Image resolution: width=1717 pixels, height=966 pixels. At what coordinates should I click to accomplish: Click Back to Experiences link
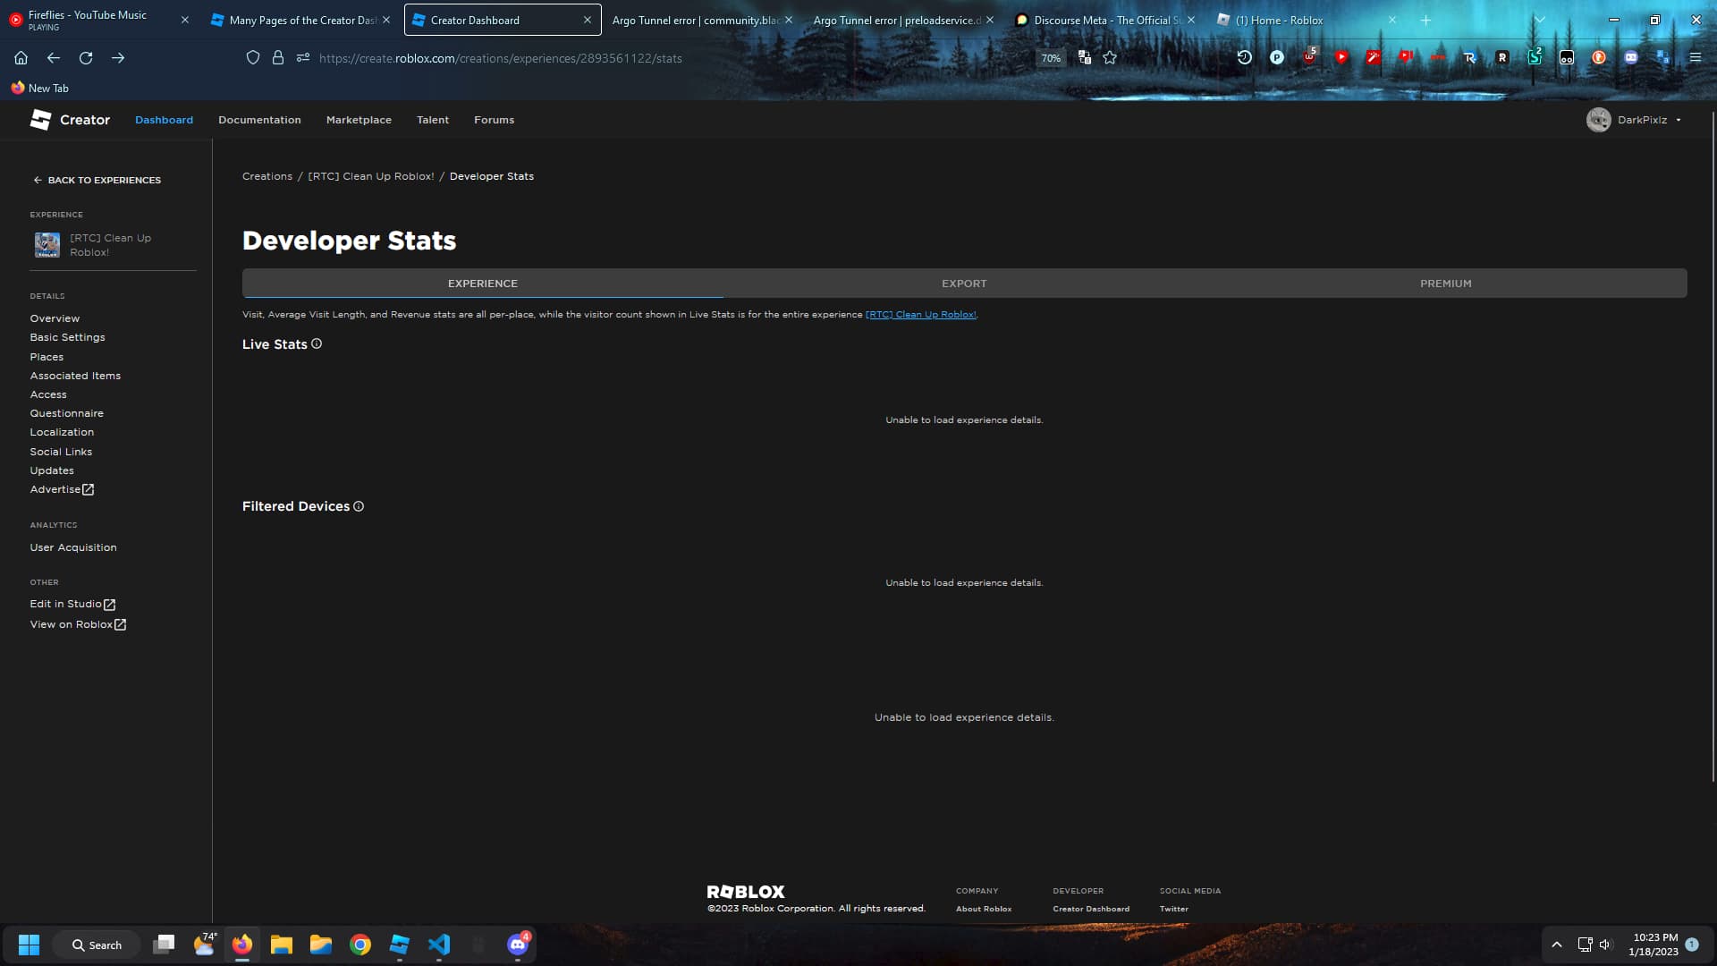point(97,180)
